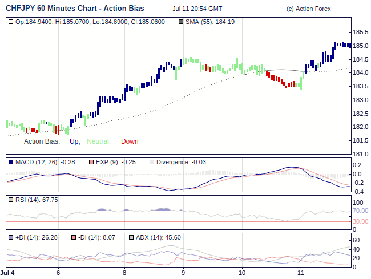
Task: Click the '(c) Action Forex' copyright text
Action: click(x=309, y=9)
